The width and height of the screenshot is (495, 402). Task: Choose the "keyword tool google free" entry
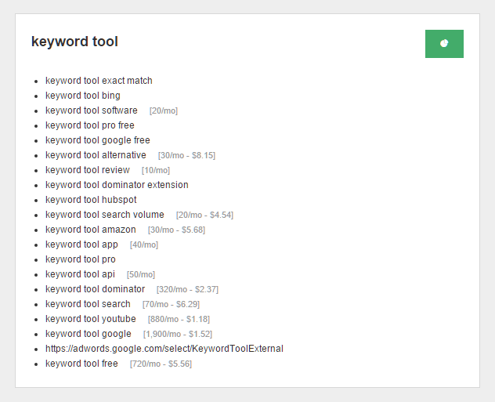[98, 140]
